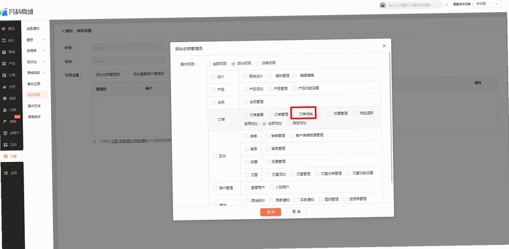This screenshot has width=509, height=249.
Task: Check the 入驻商户 checkbox
Action: coord(272,187)
